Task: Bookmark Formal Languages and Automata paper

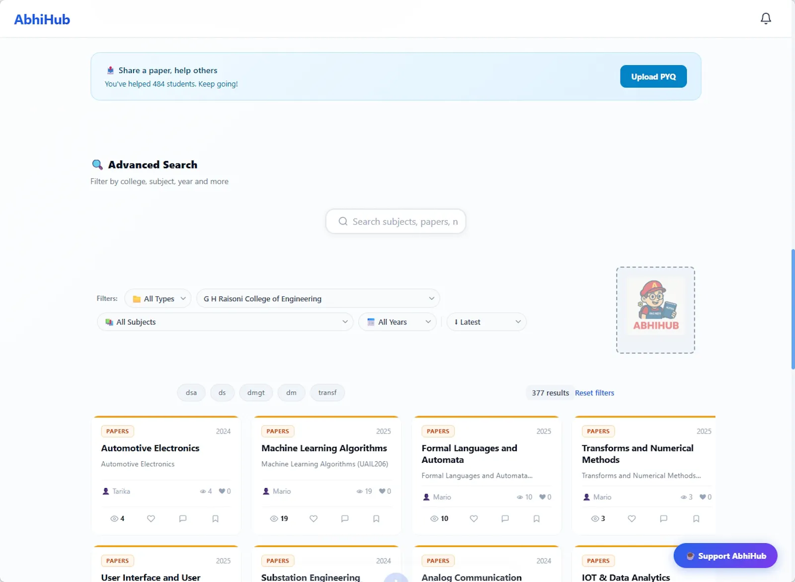Action: tap(537, 518)
